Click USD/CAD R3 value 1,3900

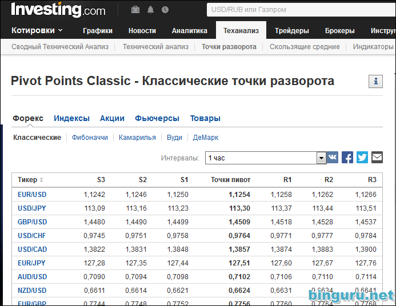(x=366, y=249)
